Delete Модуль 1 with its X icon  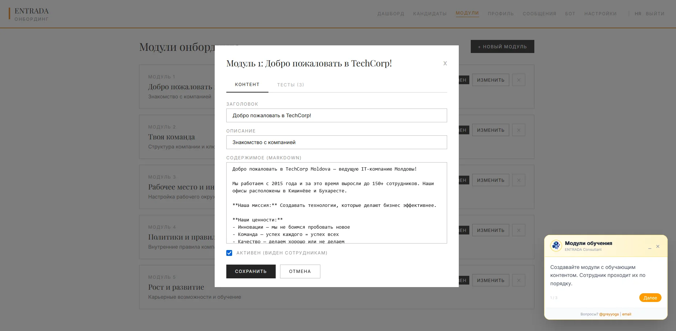click(x=519, y=80)
